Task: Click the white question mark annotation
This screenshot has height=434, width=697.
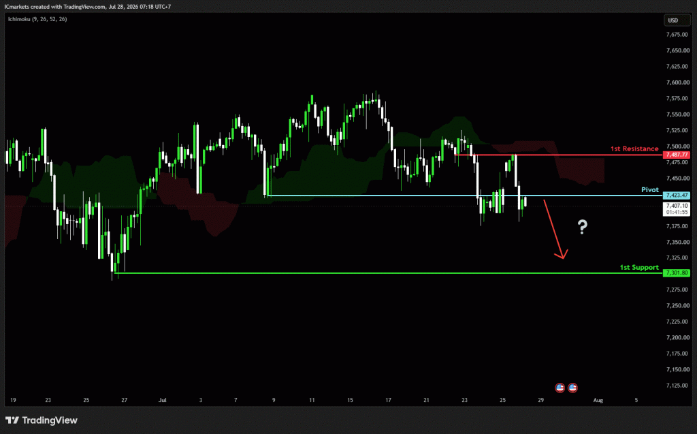Action: click(x=583, y=227)
